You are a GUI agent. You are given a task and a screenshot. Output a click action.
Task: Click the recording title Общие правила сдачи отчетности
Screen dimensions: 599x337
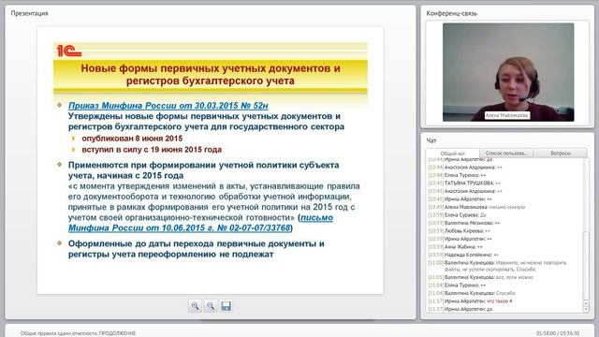click(x=78, y=333)
